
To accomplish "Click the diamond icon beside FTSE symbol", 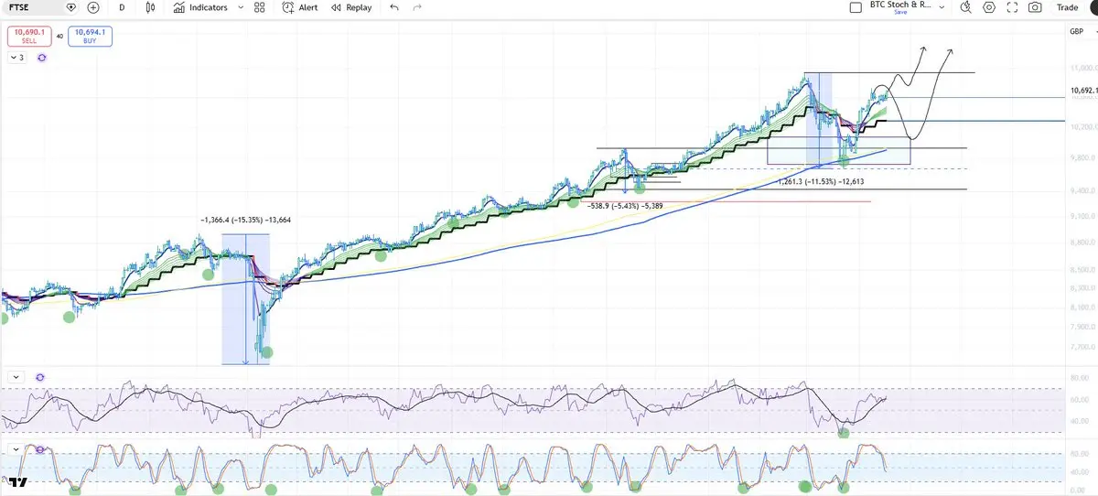I will [x=71, y=7].
